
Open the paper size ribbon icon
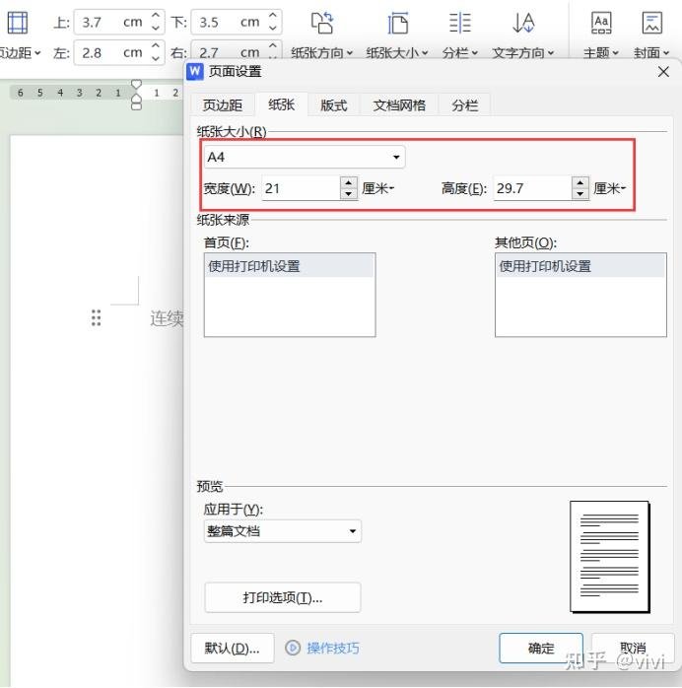398,24
